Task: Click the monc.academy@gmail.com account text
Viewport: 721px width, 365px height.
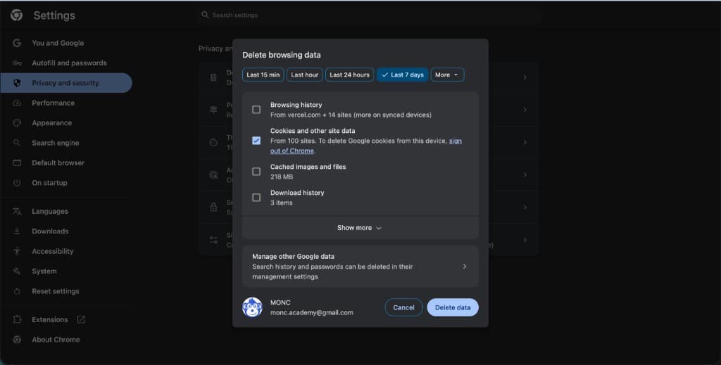Action: [312, 313]
